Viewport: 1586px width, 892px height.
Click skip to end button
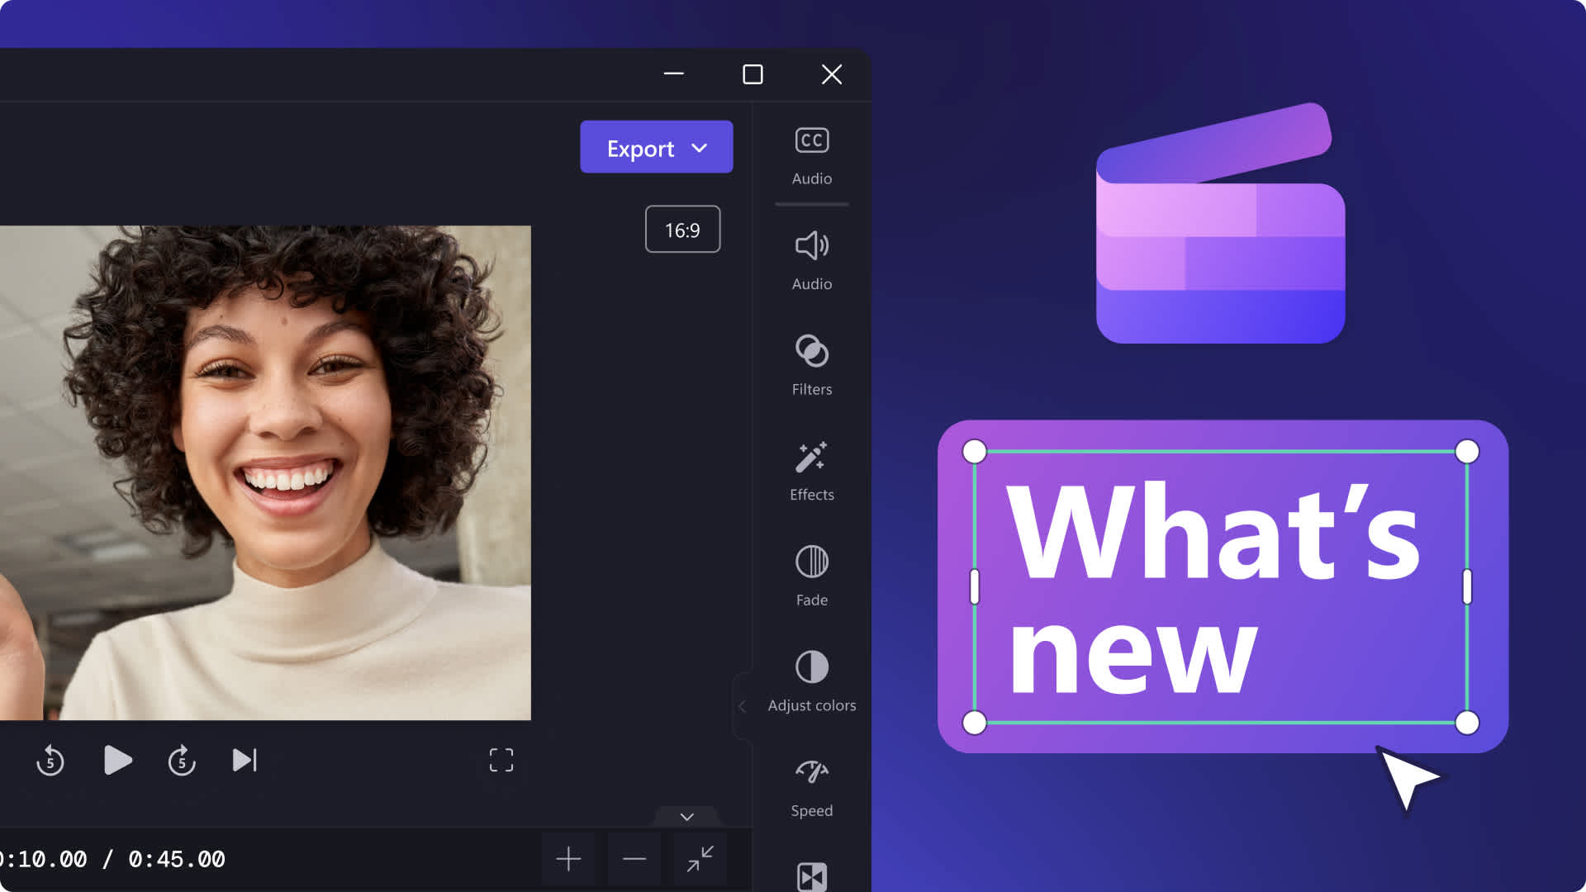tap(244, 759)
